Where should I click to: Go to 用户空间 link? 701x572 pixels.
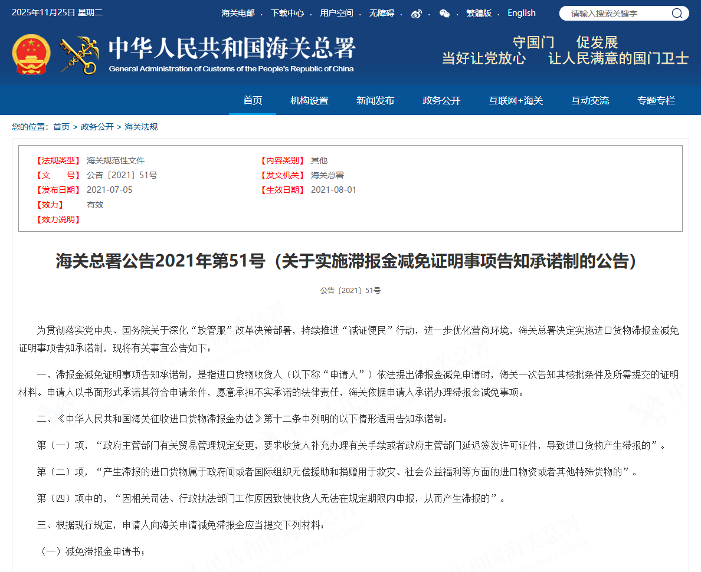point(336,13)
